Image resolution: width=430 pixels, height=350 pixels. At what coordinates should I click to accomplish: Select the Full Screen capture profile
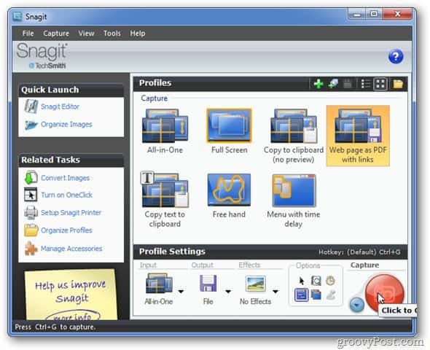tap(230, 131)
